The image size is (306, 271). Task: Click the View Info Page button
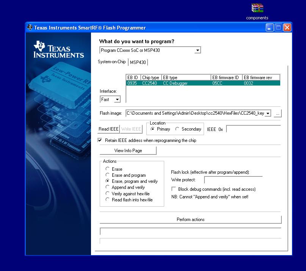pos(128,151)
